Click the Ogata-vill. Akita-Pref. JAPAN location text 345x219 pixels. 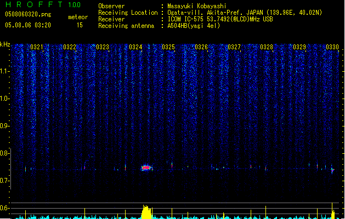coord(245,13)
